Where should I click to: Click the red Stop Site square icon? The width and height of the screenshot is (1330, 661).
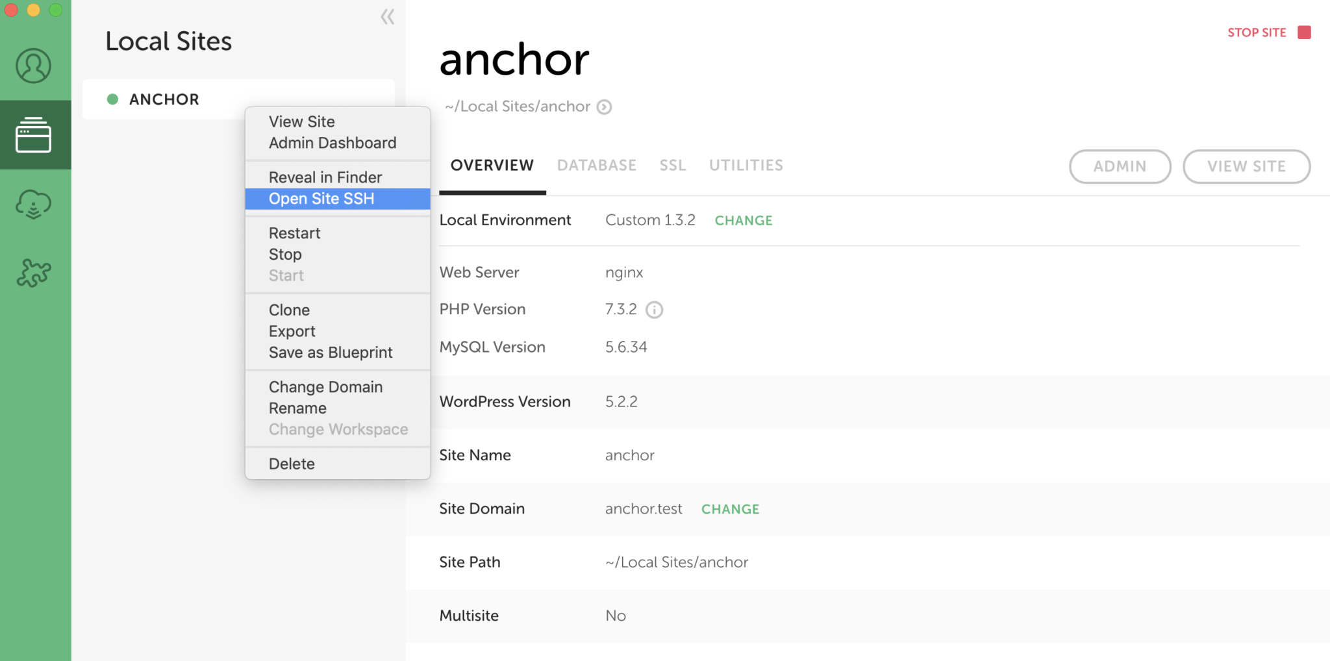[1304, 32]
